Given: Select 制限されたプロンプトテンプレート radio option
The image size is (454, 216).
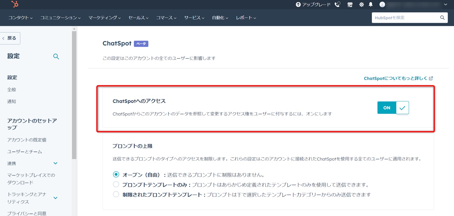Looking at the screenshot, I should (116, 194).
